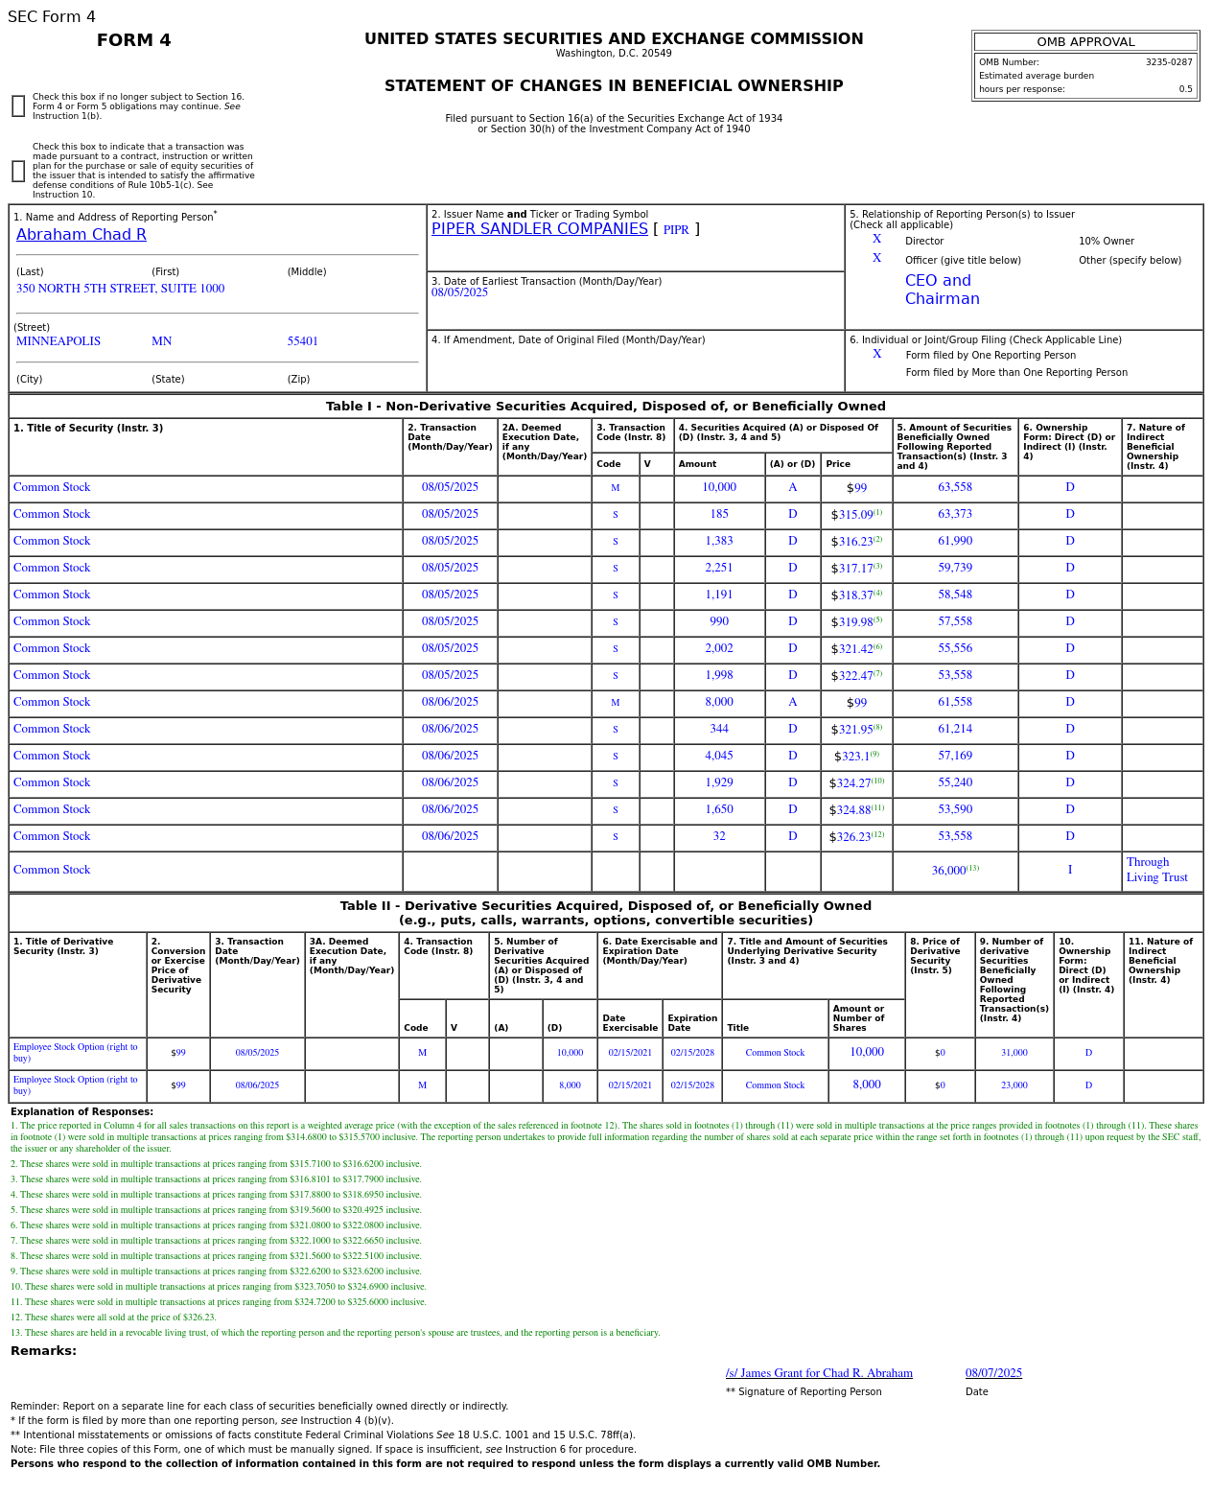Click the amount 1,998 cell
1212x1493 pixels.
click(719, 676)
